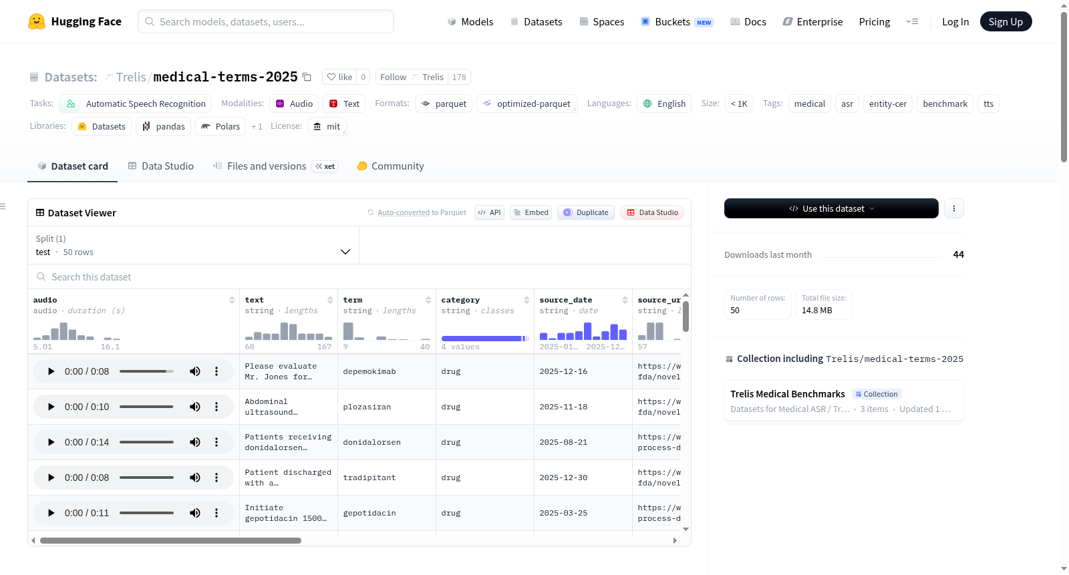
Task: Open the Trelis owner link in the title
Action: click(x=131, y=77)
